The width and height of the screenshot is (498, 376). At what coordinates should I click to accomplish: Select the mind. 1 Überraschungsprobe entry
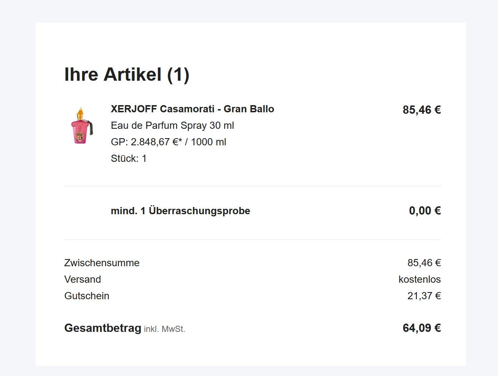point(180,211)
